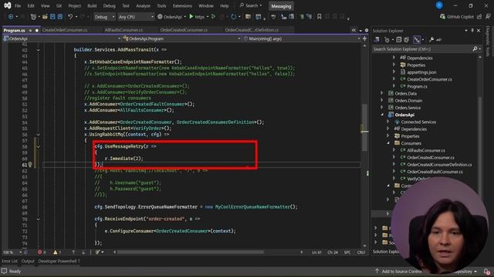
Task: Click the Messaging solution name button
Action: click(x=281, y=6)
